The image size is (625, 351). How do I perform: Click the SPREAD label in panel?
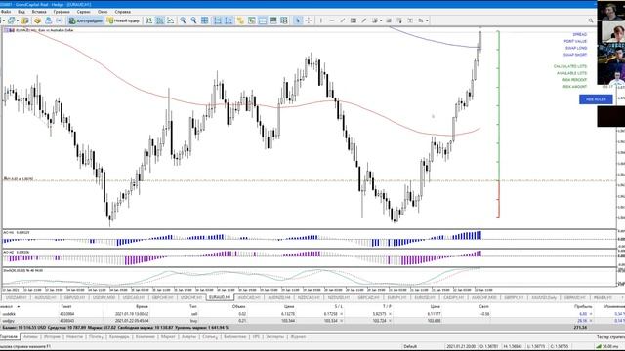580,35
